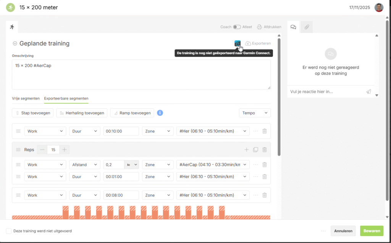Collapse the Geplande training section
The height and width of the screenshot is (243, 391).
coord(15,43)
